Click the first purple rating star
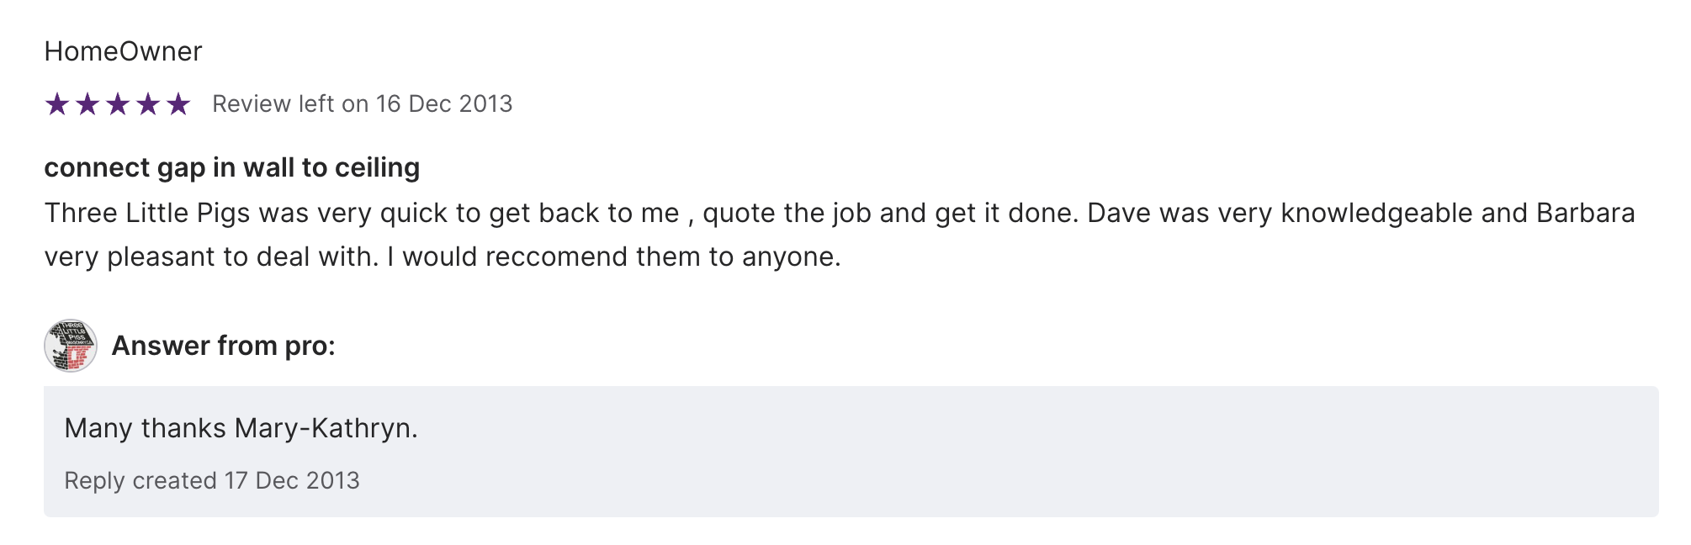Screen dimensions: 1691x545 pyautogui.click(x=57, y=104)
